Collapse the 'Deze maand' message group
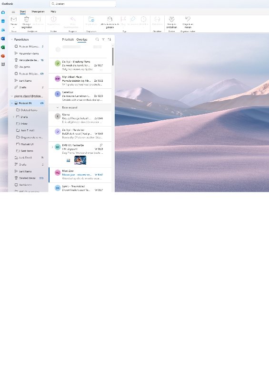 58,107
